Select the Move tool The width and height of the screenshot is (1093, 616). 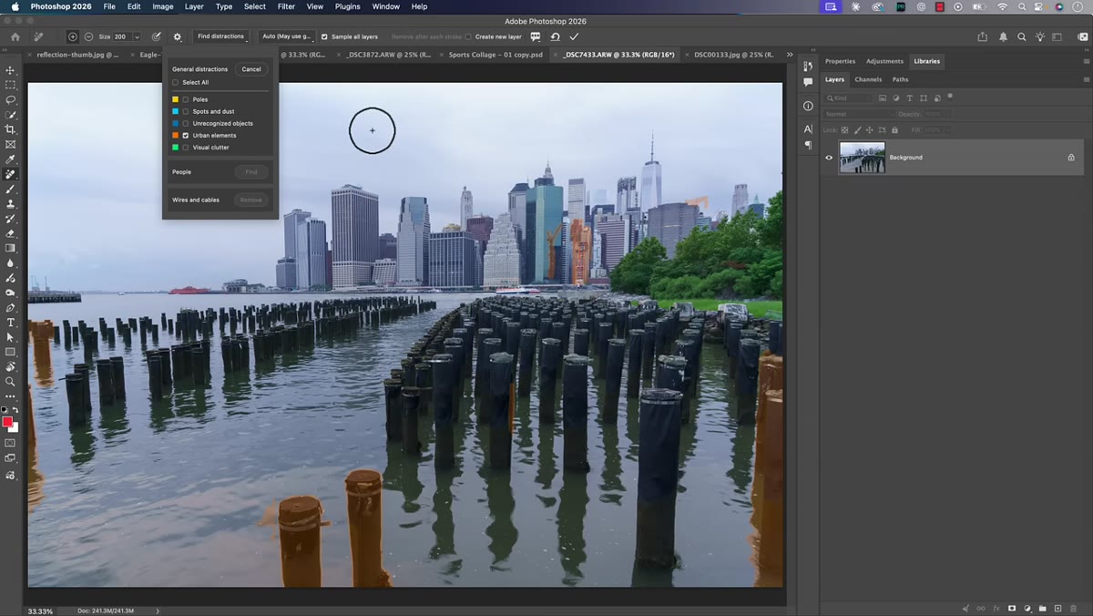[x=11, y=70]
